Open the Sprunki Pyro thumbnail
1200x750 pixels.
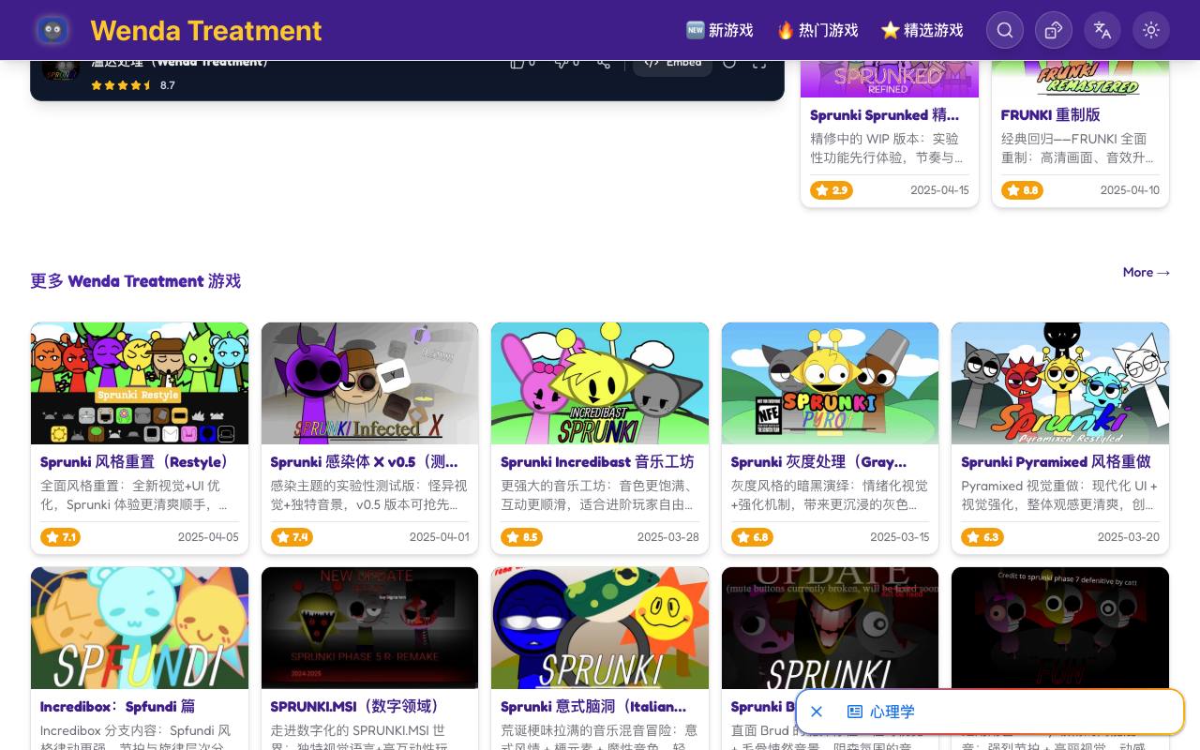830,383
